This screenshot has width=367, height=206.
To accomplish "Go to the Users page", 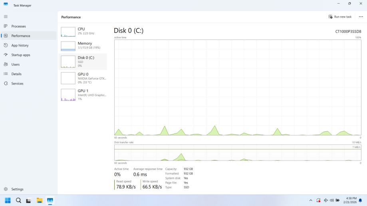I will [x=16, y=65].
